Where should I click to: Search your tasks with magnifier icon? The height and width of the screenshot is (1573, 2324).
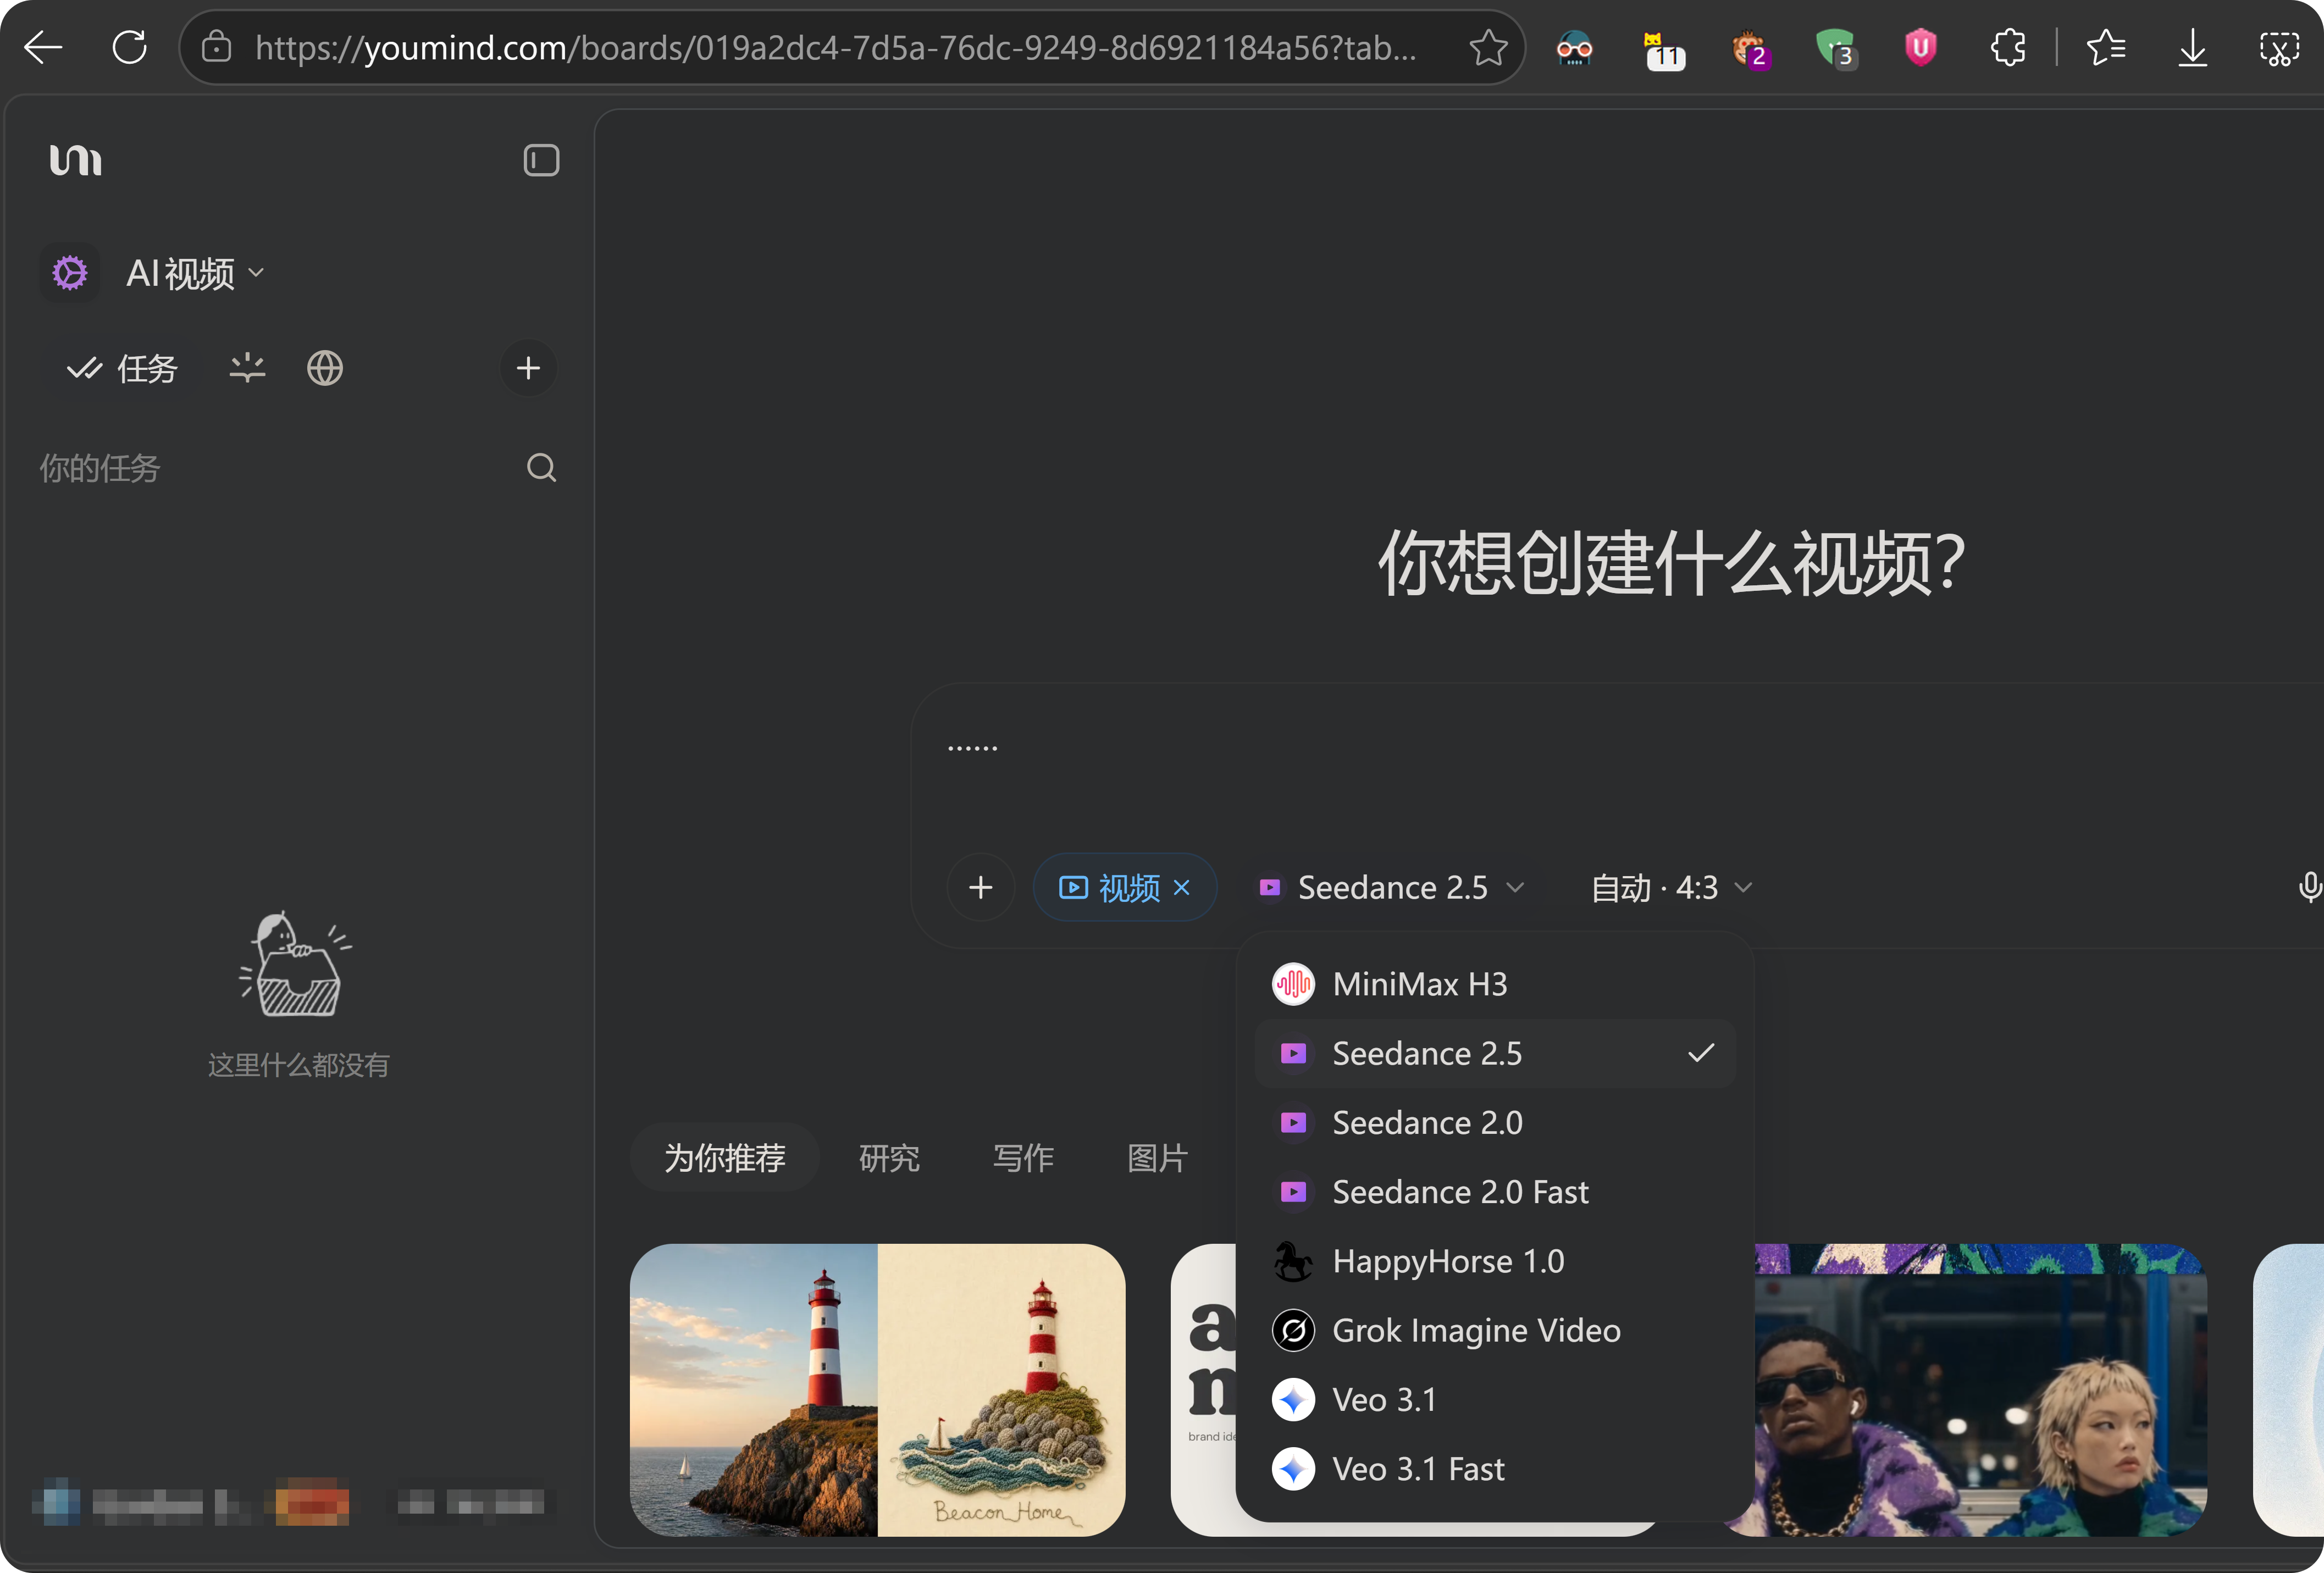(541, 468)
